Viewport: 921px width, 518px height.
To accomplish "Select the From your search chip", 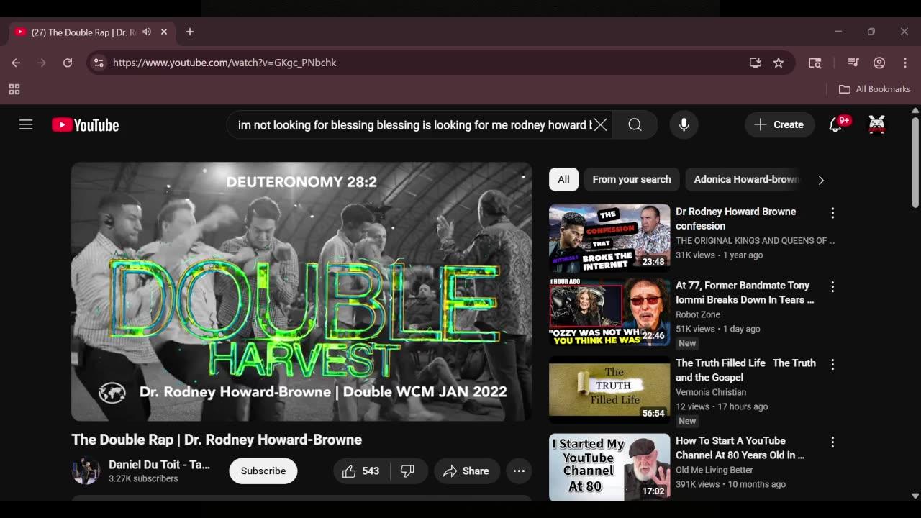I will point(632,179).
